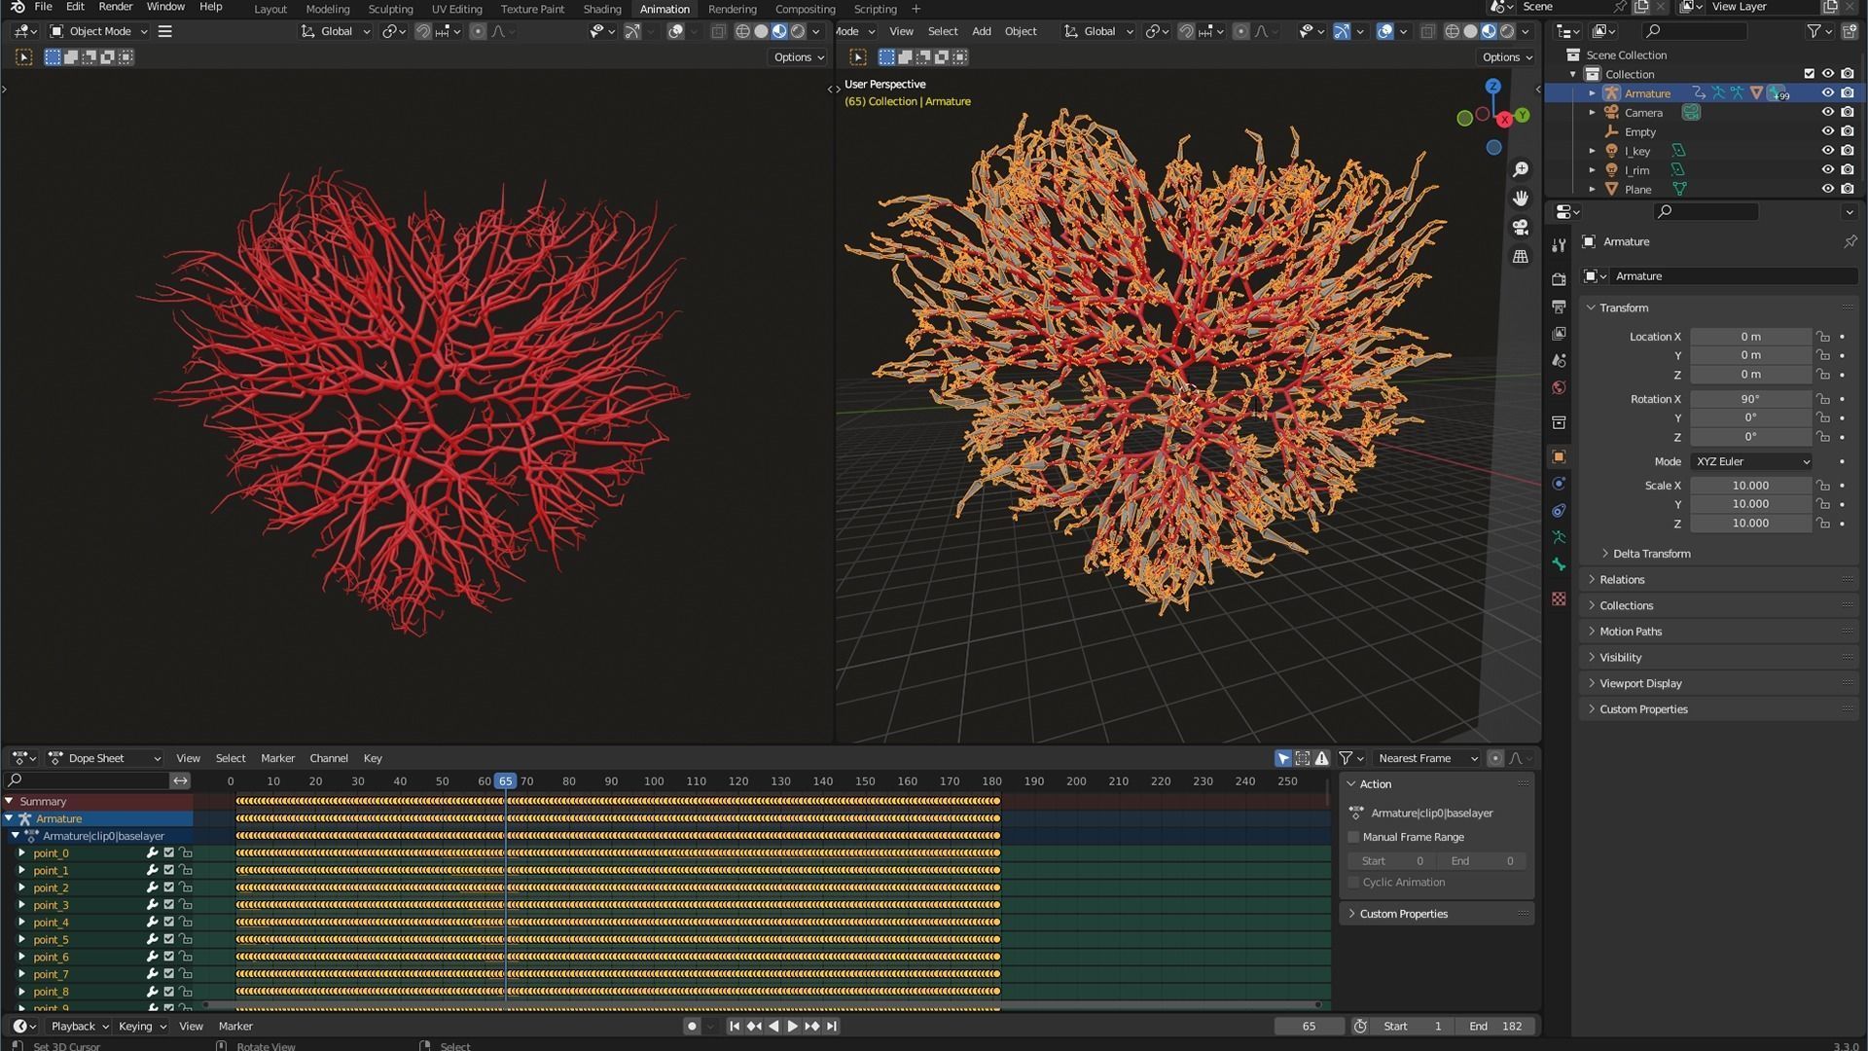1868x1051 pixels.
Task: Open the World properties tab icon
Action: (1559, 387)
